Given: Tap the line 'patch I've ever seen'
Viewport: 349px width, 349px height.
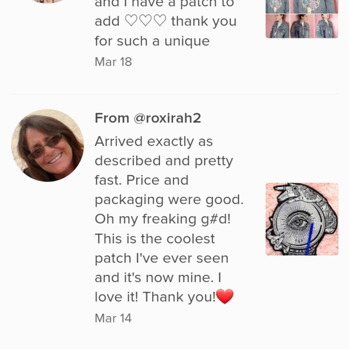Looking at the screenshot, I should (x=162, y=258).
